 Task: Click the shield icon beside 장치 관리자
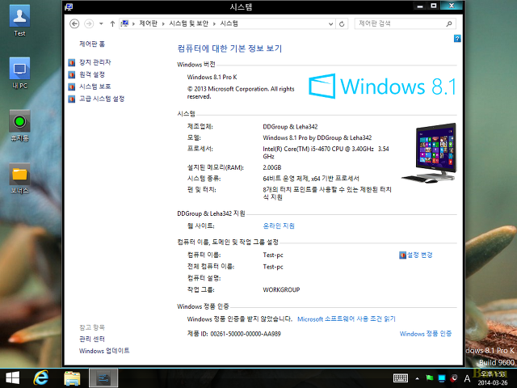72,62
